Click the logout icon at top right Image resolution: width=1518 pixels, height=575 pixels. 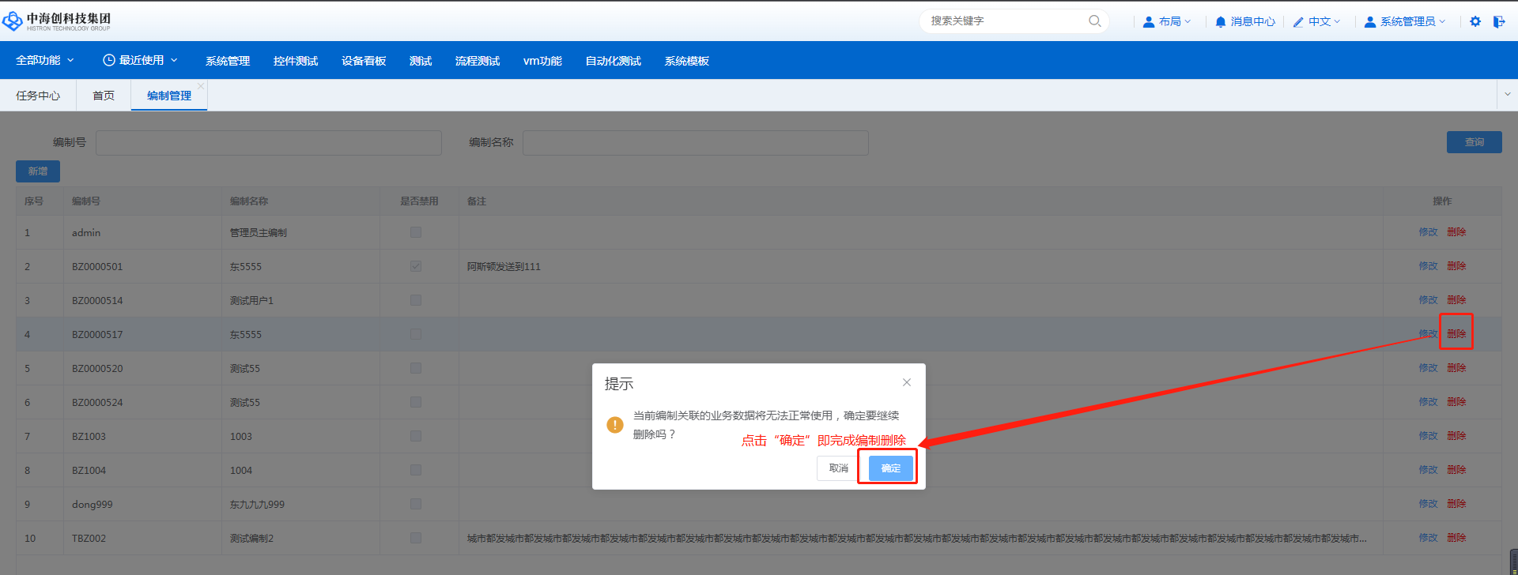1498,22
